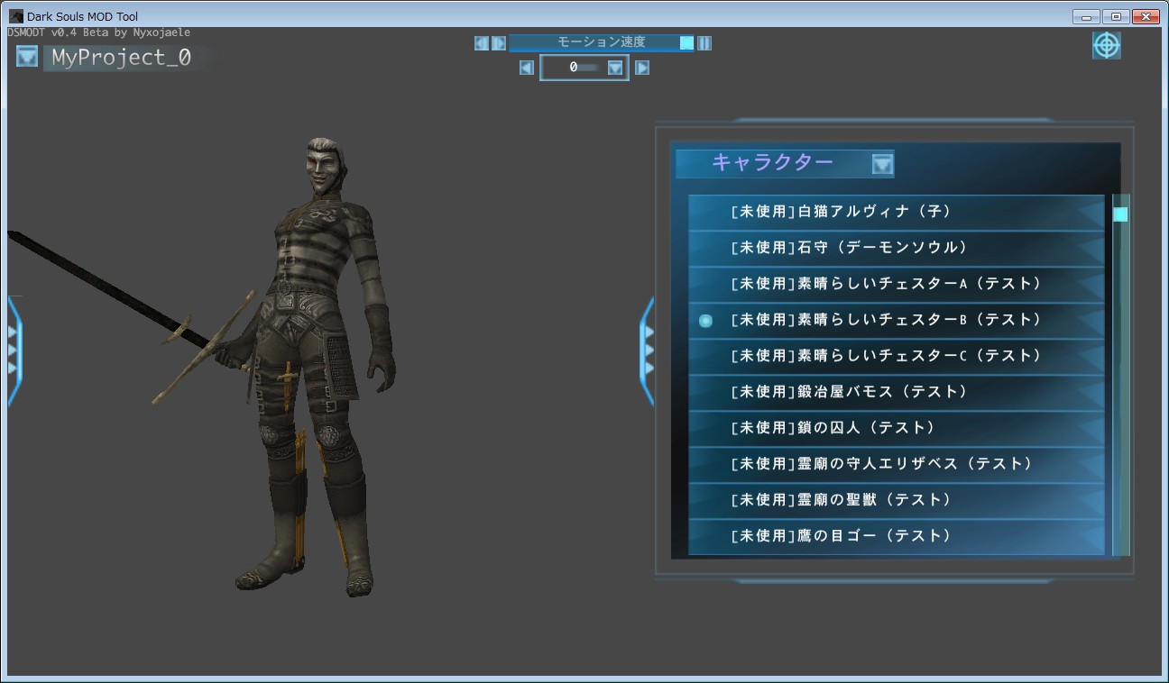Go to next motion with right arrow
1169x683 pixels.
click(x=642, y=68)
